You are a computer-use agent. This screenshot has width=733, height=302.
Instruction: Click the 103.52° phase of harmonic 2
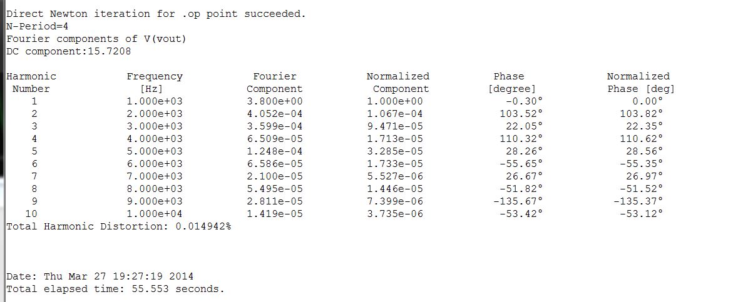coord(521,114)
